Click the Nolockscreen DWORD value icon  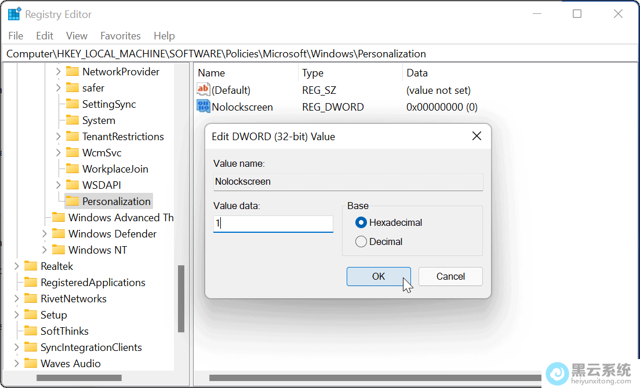(203, 107)
